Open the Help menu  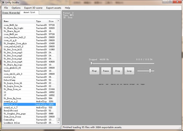tap(67, 8)
